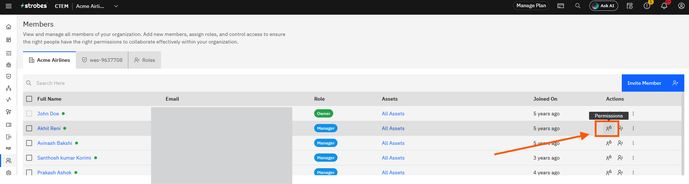Open the notifications bell
Image resolution: width=689 pixels, height=184 pixels.
(664, 6)
